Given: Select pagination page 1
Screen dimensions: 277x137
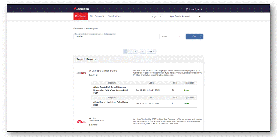Looking at the screenshot, I should 125,51.
